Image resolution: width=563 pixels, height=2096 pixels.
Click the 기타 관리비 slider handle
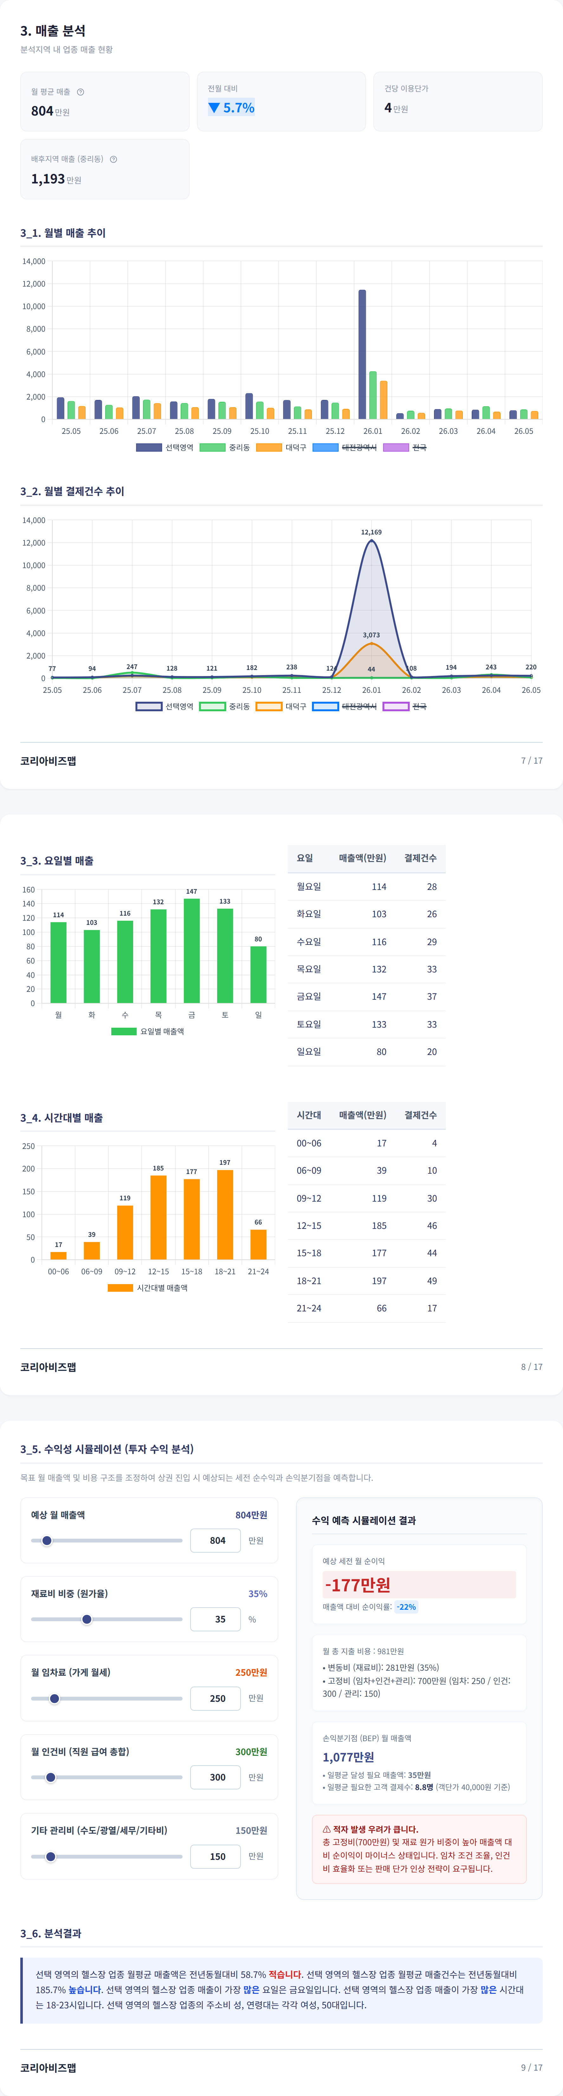[50, 1856]
